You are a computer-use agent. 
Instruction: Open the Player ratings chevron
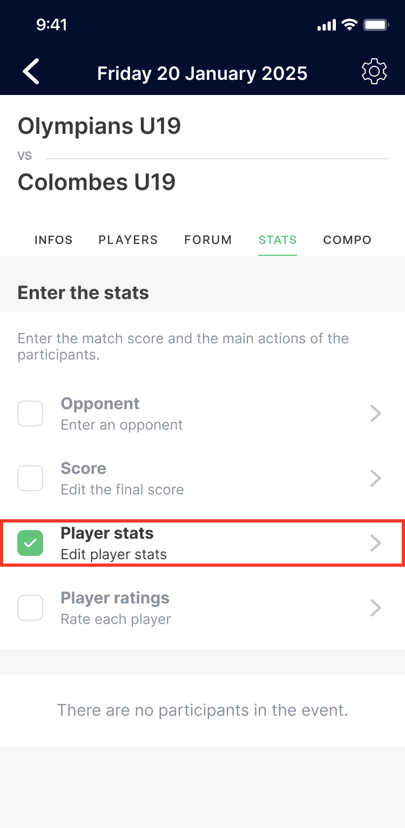coord(376,608)
